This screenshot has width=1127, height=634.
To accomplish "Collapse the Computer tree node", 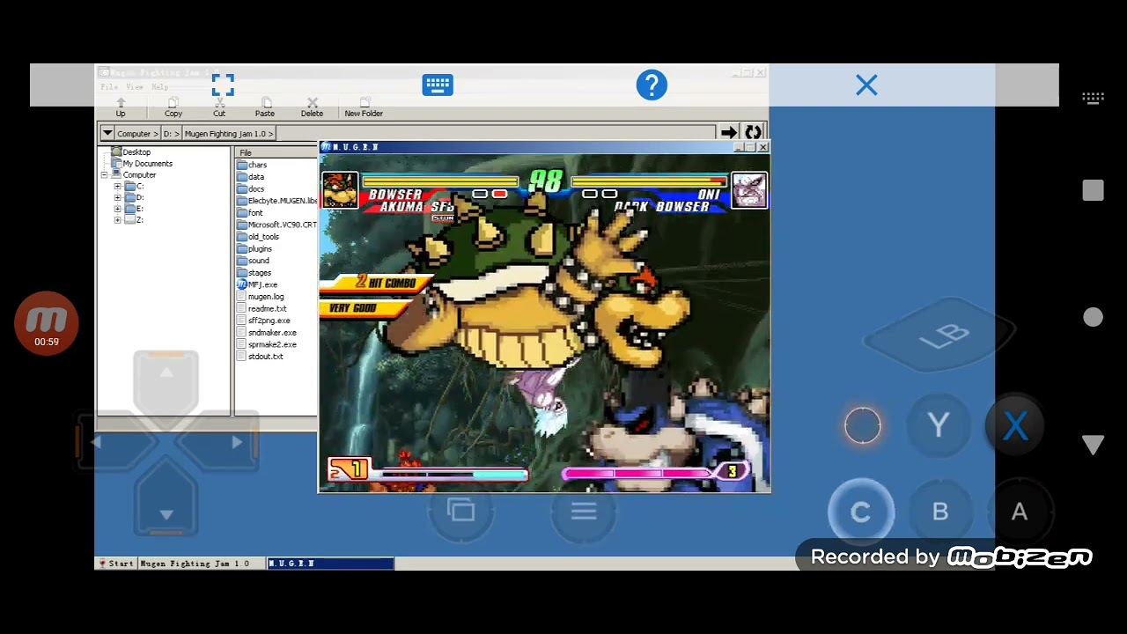I will click(105, 175).
